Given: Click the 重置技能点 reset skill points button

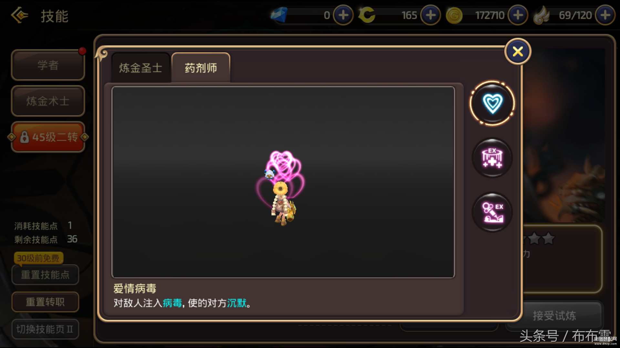Looking at the screenshot, I should [45, 275].
